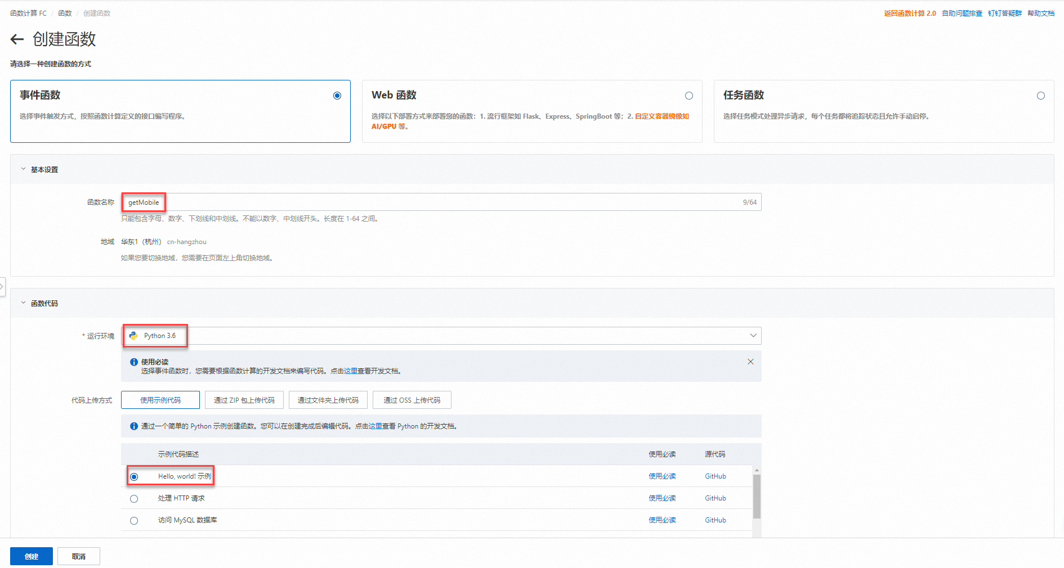Open the 运行环境 dropdown arrow

753,336
